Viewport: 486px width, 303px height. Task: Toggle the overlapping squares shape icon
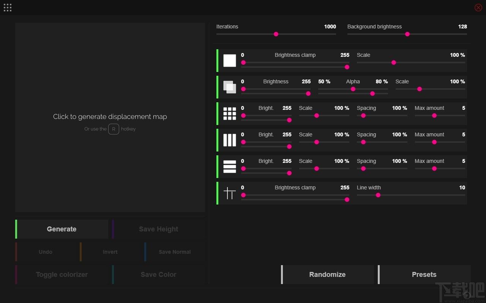click(x=230, y=87)
